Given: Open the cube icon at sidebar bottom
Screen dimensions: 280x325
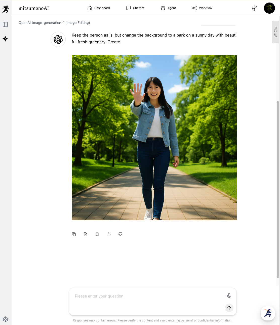Looking at the screenshot, I should 6,319.
